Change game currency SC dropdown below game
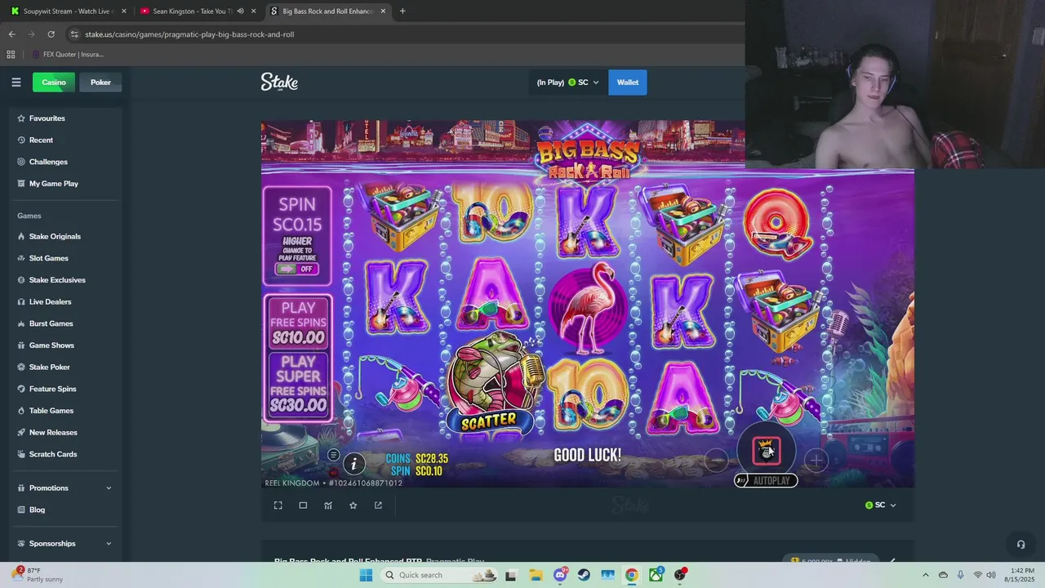The image size is (1045, 588). (x=881, y=506)
